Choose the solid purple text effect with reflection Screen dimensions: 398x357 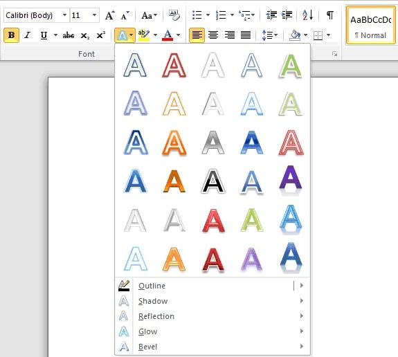coord(291,181)
